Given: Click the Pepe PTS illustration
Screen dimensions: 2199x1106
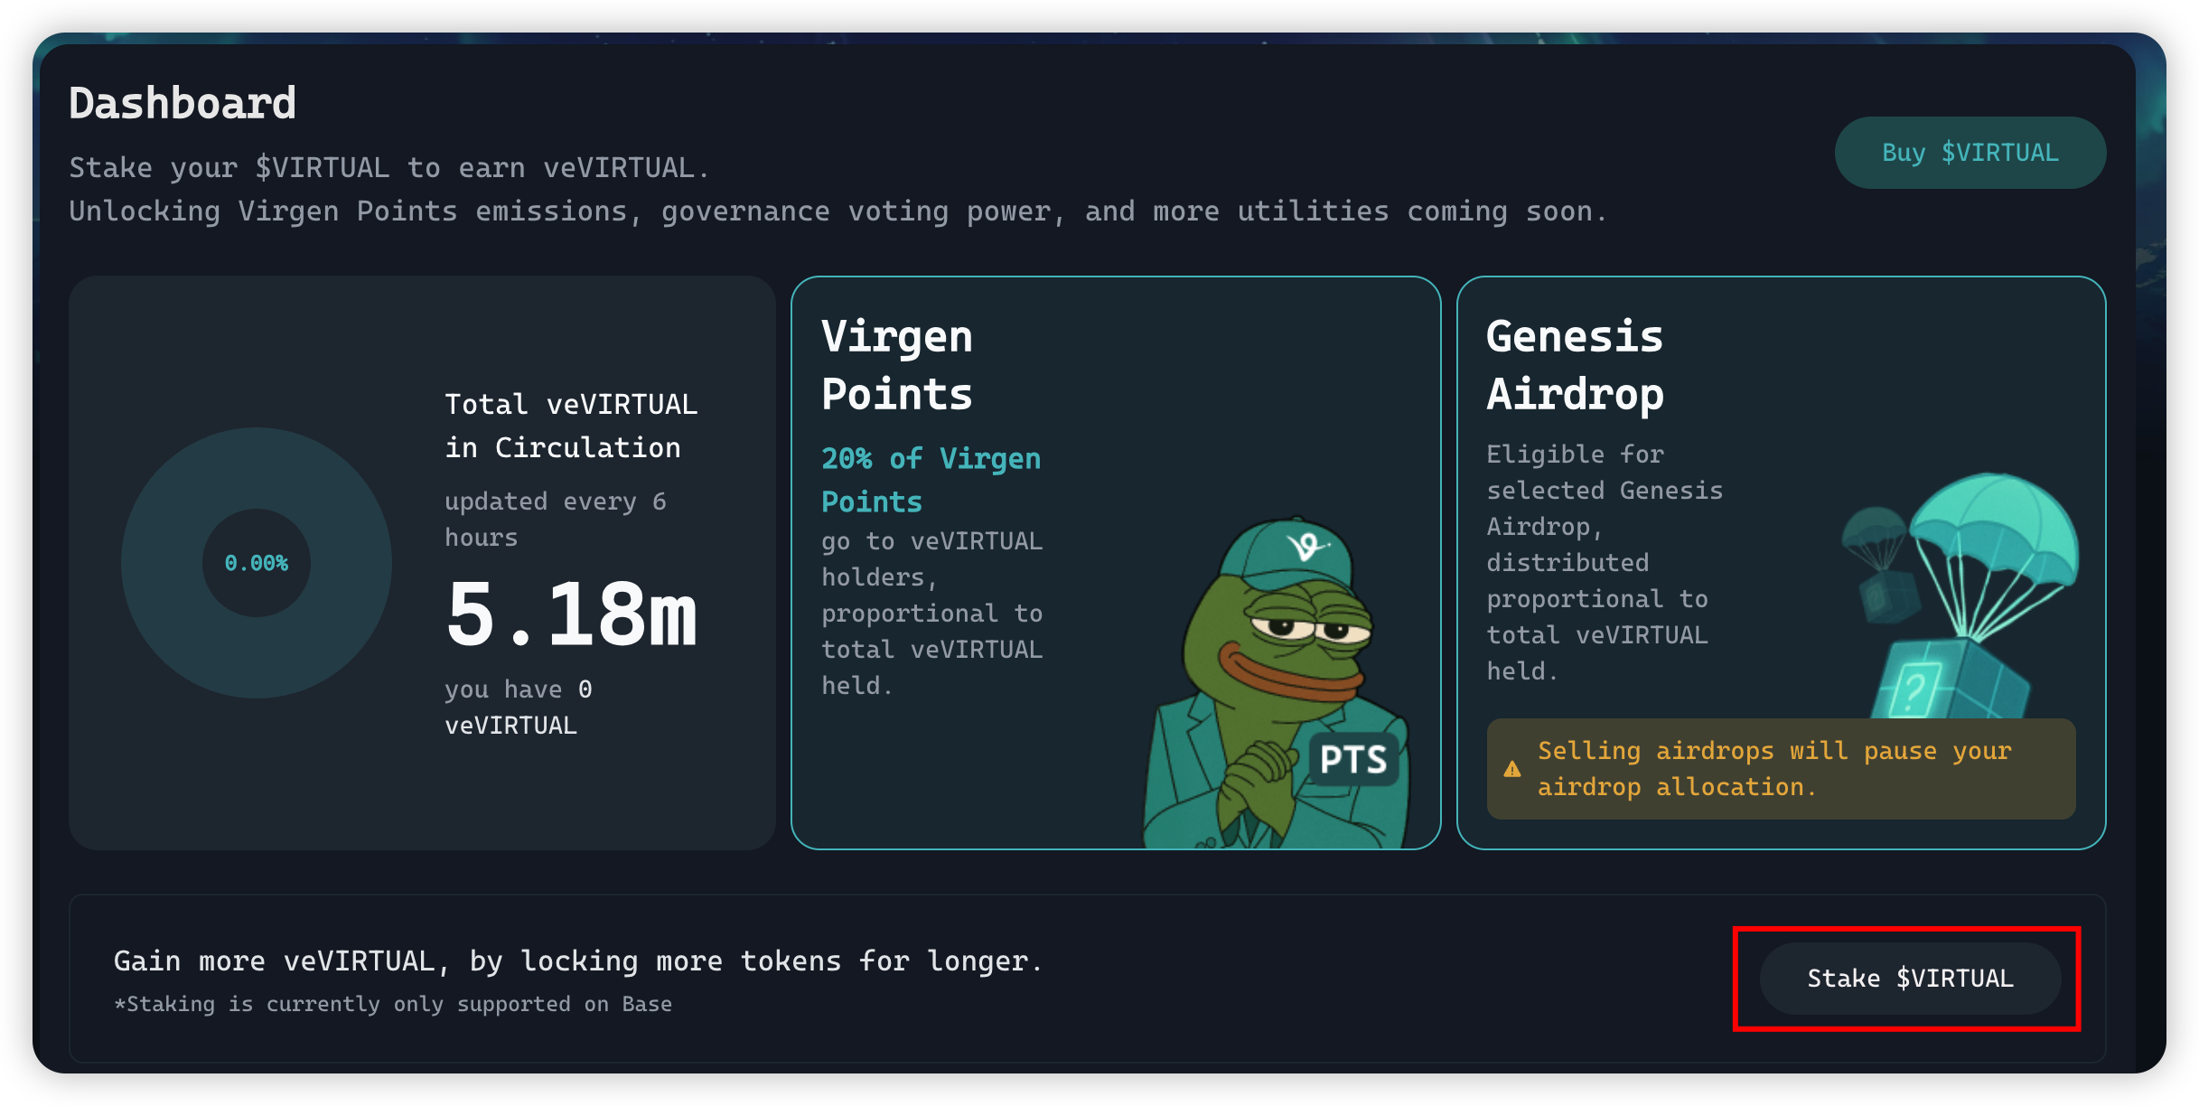Looking at the screenshot, I should [x=1277, y=683].
